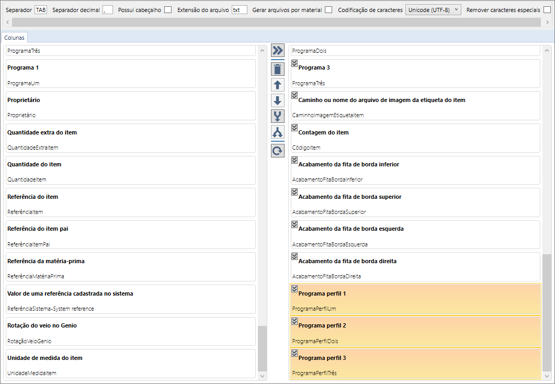Viewport: 555px width, 384px height.
Task: Check Remover caracteres especiais option
Action: 547,10
